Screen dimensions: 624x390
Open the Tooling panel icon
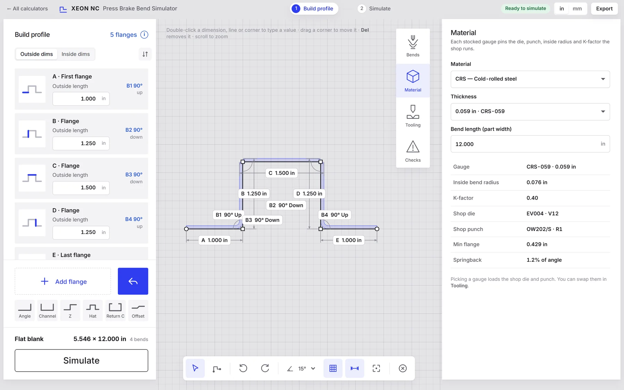pos(413,116)
